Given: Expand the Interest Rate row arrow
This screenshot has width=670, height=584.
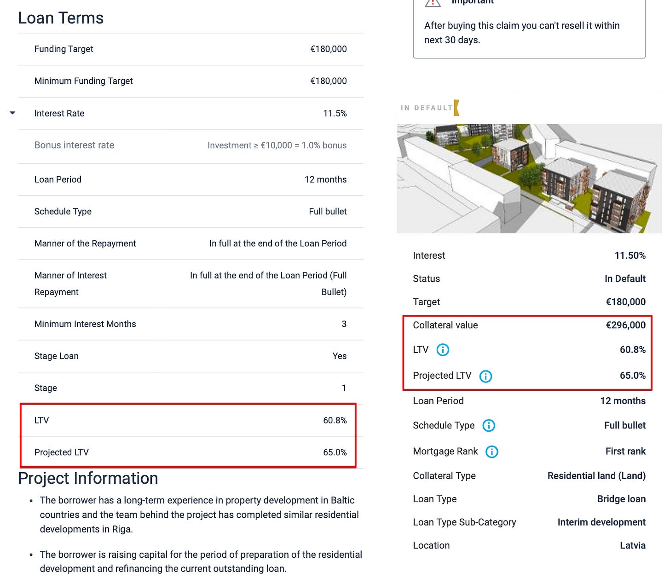Looking at the screenshot, I should pyautogui.click(x=12, y=113).
